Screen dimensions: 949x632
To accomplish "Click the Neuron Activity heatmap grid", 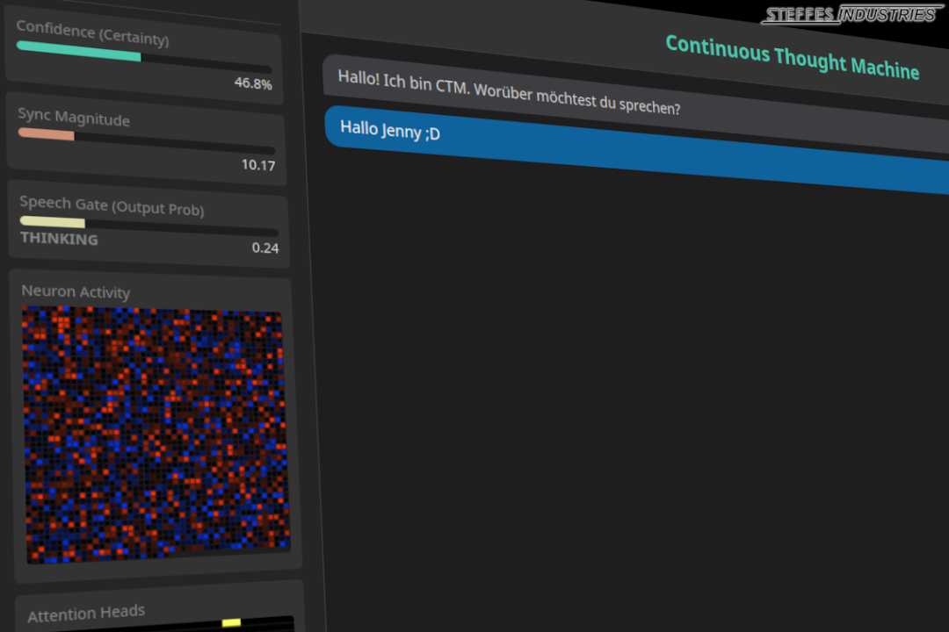I will pyautogui.click(x=155, y=435).
